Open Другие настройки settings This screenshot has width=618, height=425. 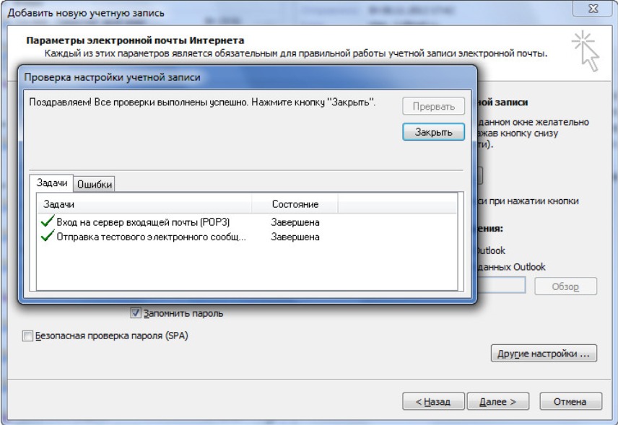click(x=544, y=354)
